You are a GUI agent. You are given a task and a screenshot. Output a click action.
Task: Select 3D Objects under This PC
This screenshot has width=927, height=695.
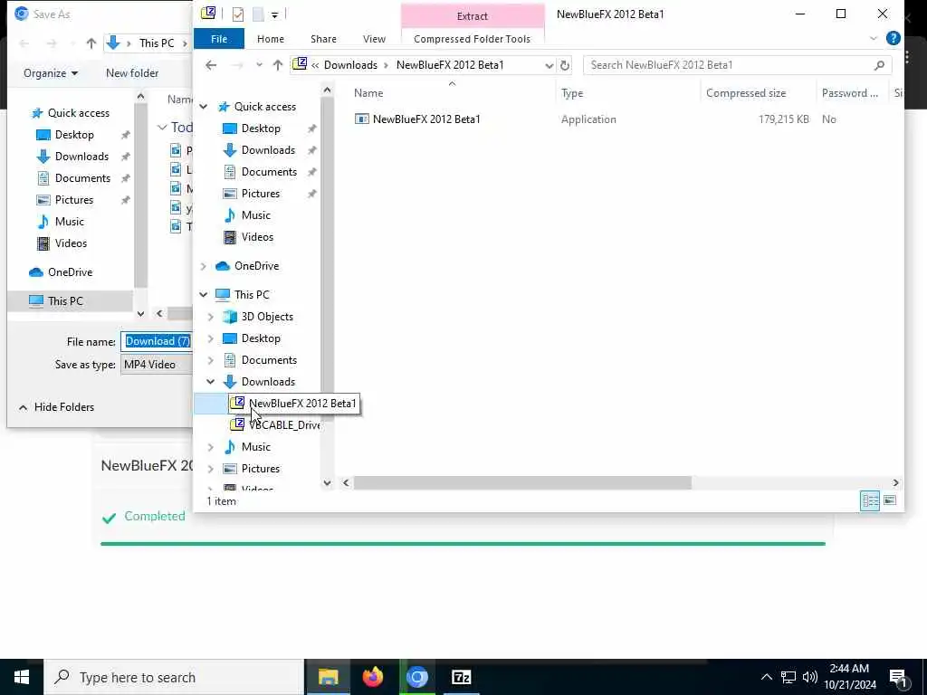[x=267, y=317]
